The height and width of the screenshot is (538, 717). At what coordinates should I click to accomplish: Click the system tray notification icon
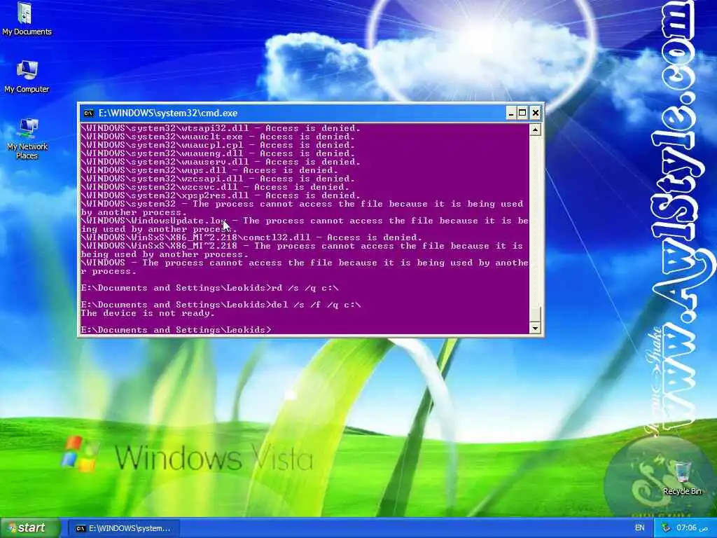[x=667, y=528]
